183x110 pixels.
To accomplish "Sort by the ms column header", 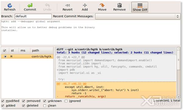I will [x=23, y=50].
